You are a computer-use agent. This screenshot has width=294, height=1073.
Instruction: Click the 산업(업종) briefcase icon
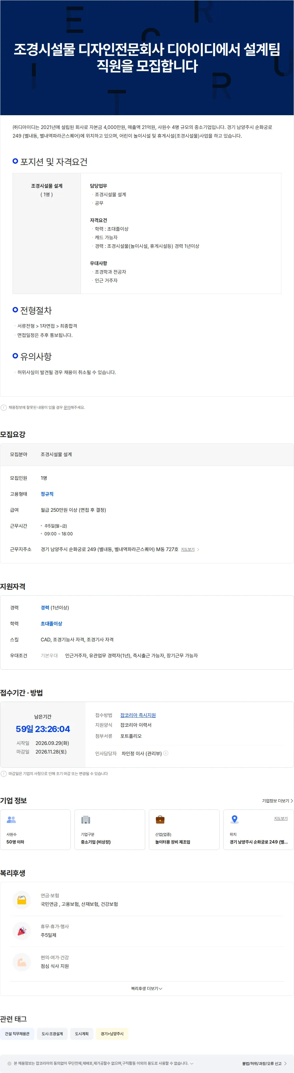click(x=160, y=819)
